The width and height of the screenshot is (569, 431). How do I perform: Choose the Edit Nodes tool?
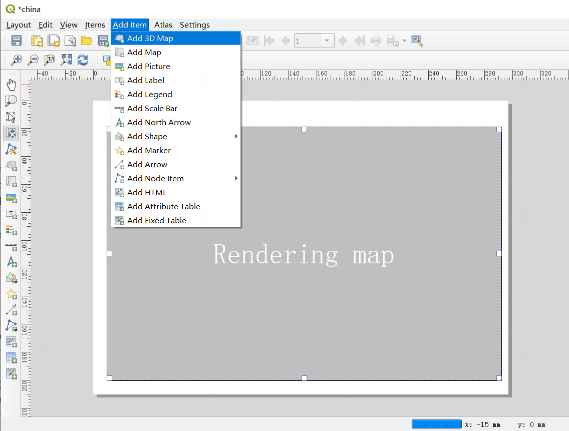coord(11,149)
